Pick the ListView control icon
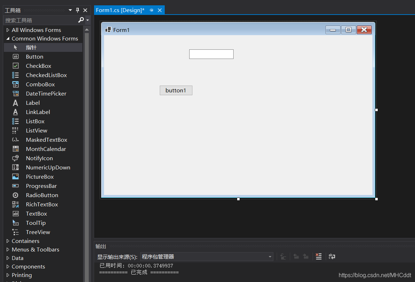Viewport: 415px width, 282px height. [15, 131]
